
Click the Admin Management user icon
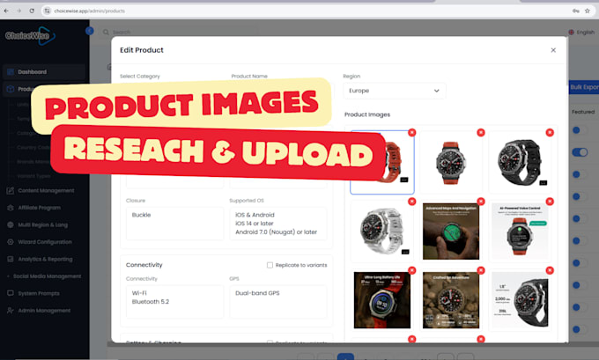(x=11, y=311)
